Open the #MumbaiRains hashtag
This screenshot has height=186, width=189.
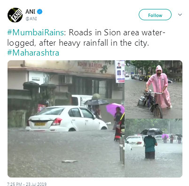click(x=35, y=32)
